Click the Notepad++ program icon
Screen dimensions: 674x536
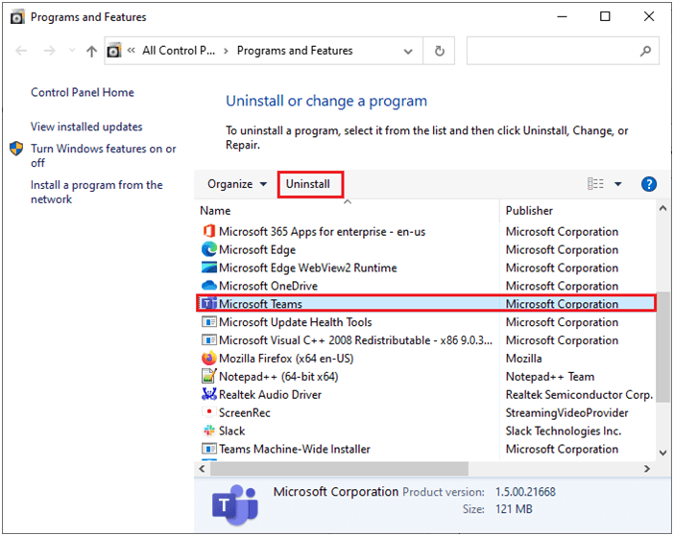(209, 377)
